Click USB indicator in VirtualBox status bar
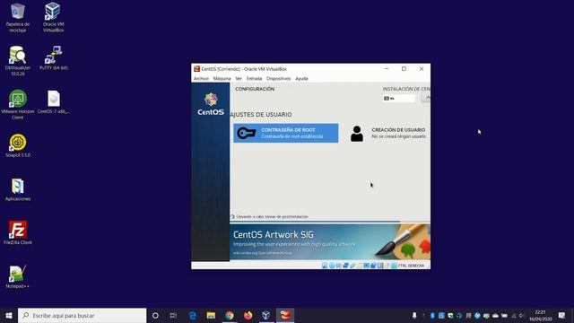Viewport: 574px width, 323px height. [352, 266]
